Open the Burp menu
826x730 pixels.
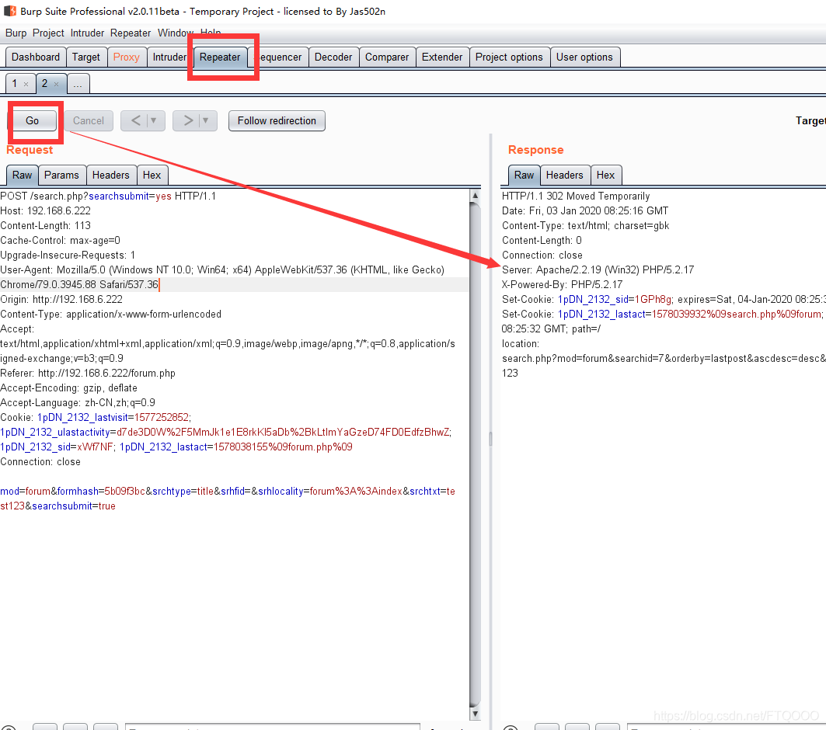(x=16, y=33)
